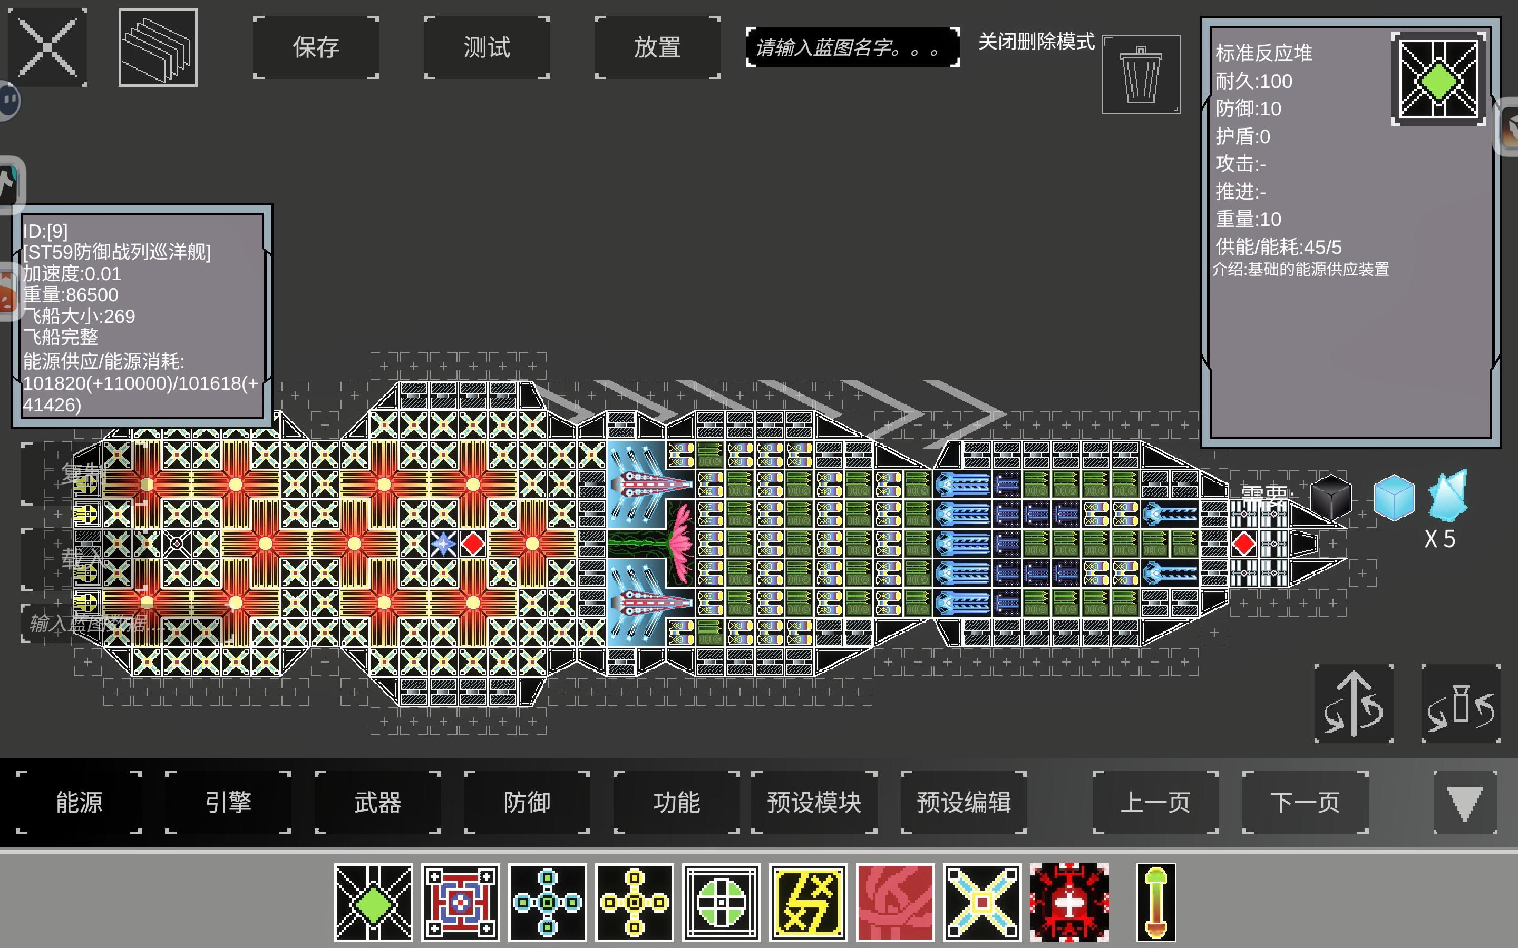
Task: Collapse the bottom panel with down triangle
Action: pos(1465,803)
